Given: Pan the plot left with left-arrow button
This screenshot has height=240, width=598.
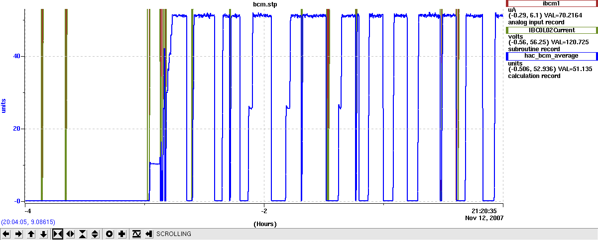Looking at the screenshot, I should pyautogui.click(x=6, y=234).
